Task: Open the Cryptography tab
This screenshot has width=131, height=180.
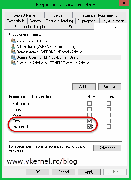Action: pyautogui.click(x=87, y=21)
